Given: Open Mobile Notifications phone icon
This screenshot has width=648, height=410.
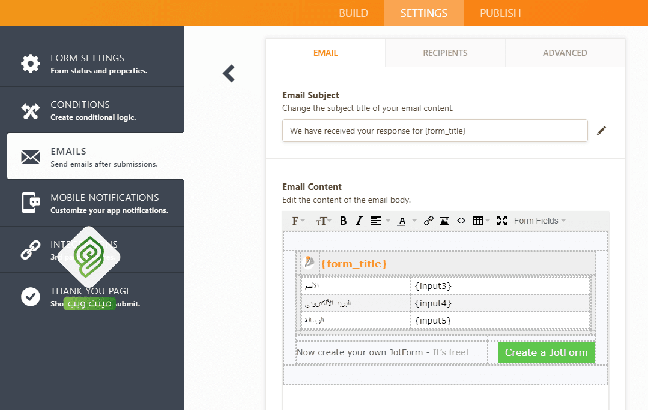Looking at the screenshot, I should coord(31,203).
